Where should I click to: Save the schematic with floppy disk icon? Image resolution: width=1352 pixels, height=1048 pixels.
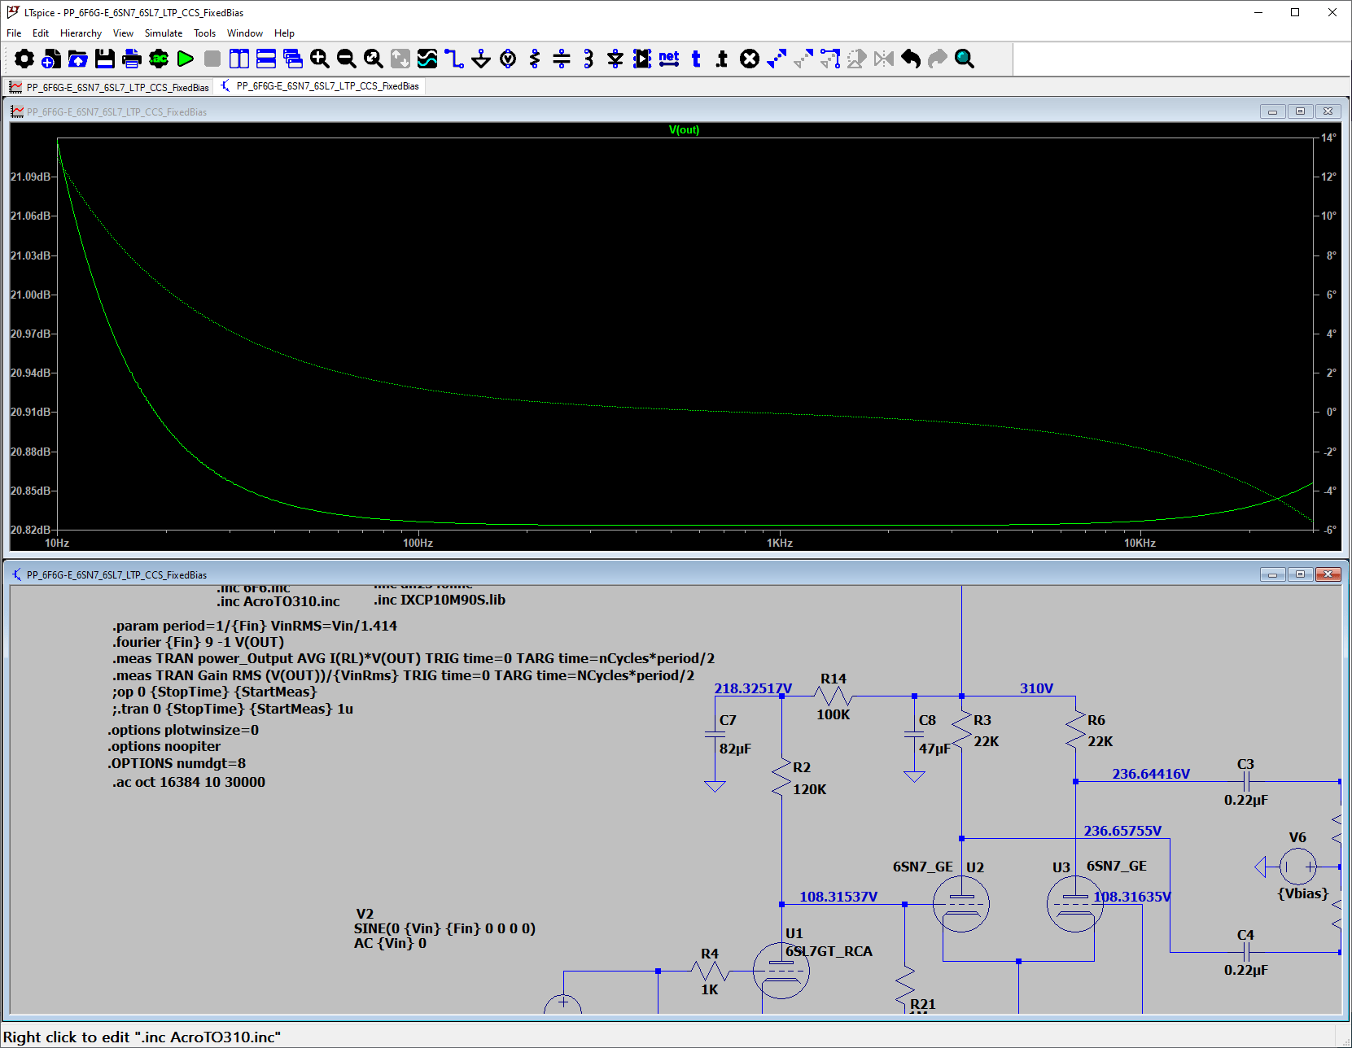(x=105, y=59)
